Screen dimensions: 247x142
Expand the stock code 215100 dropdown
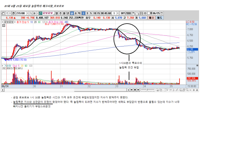point(28,13)
